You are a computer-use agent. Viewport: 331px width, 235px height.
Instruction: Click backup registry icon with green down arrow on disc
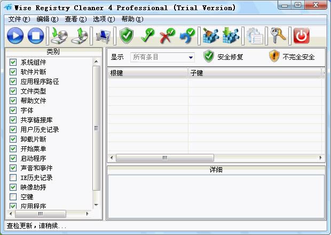(x=59, y=36)
